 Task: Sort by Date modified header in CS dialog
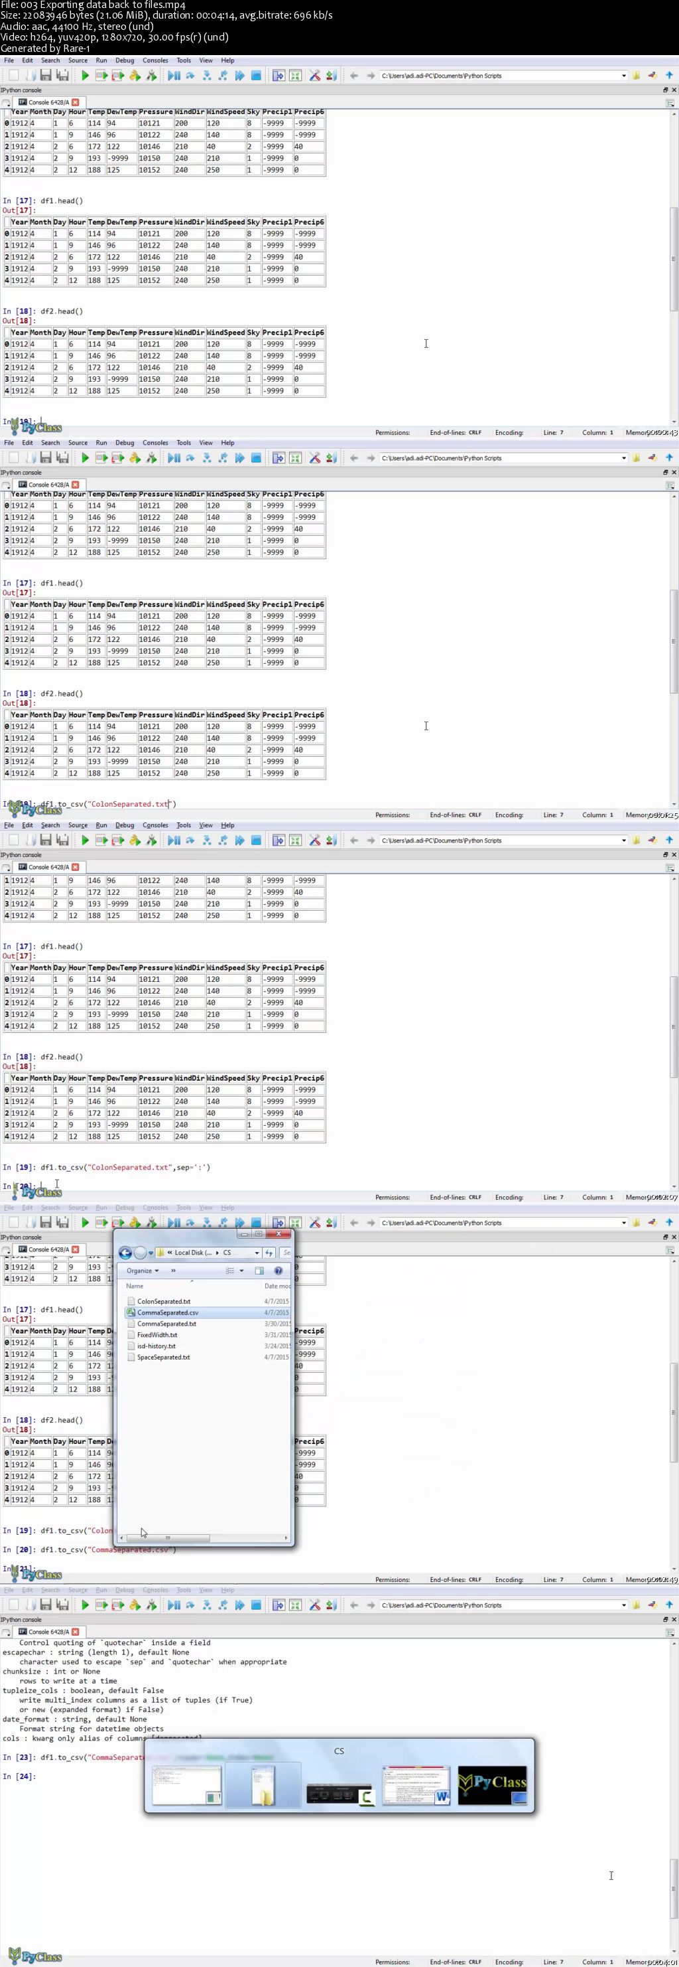(277, 1286)
